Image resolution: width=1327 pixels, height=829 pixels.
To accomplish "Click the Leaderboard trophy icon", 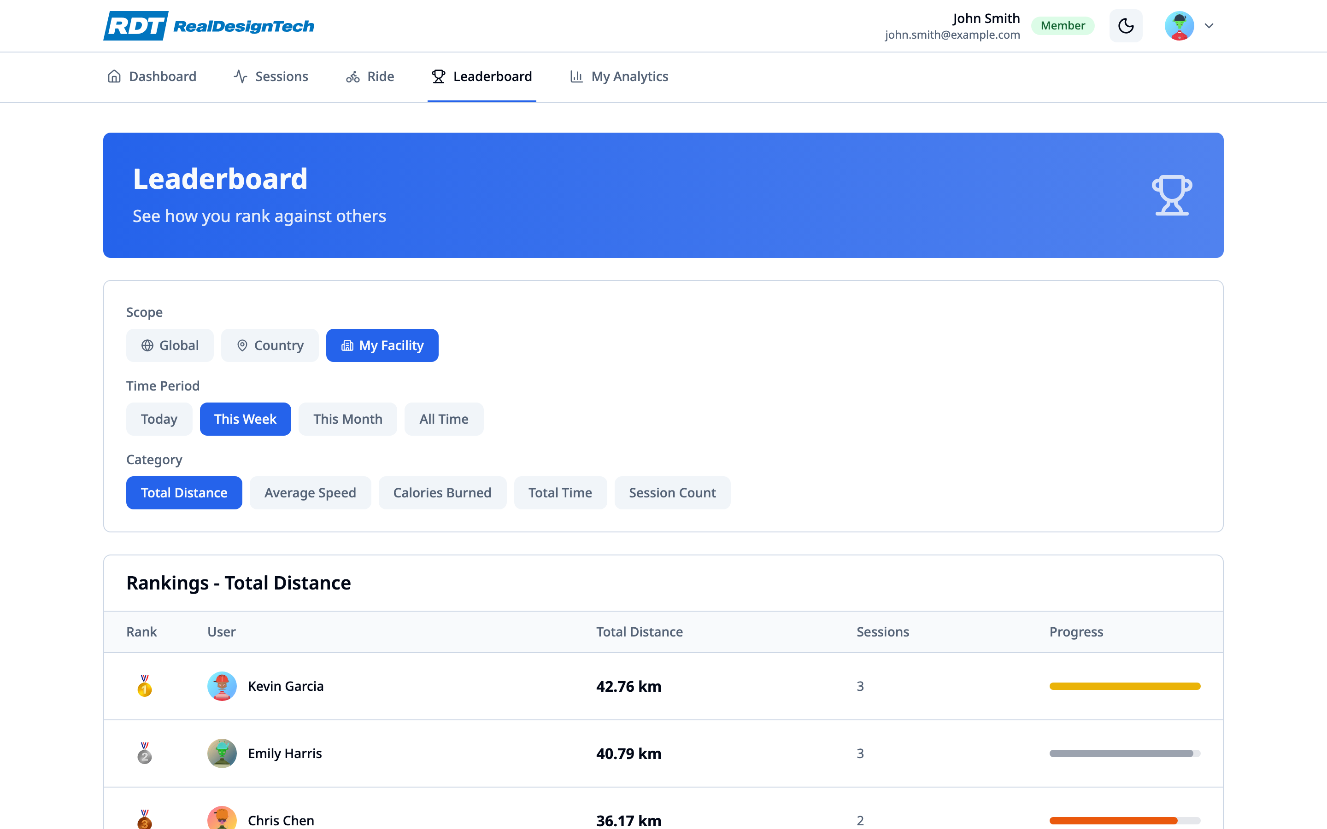I will point(438,76).
